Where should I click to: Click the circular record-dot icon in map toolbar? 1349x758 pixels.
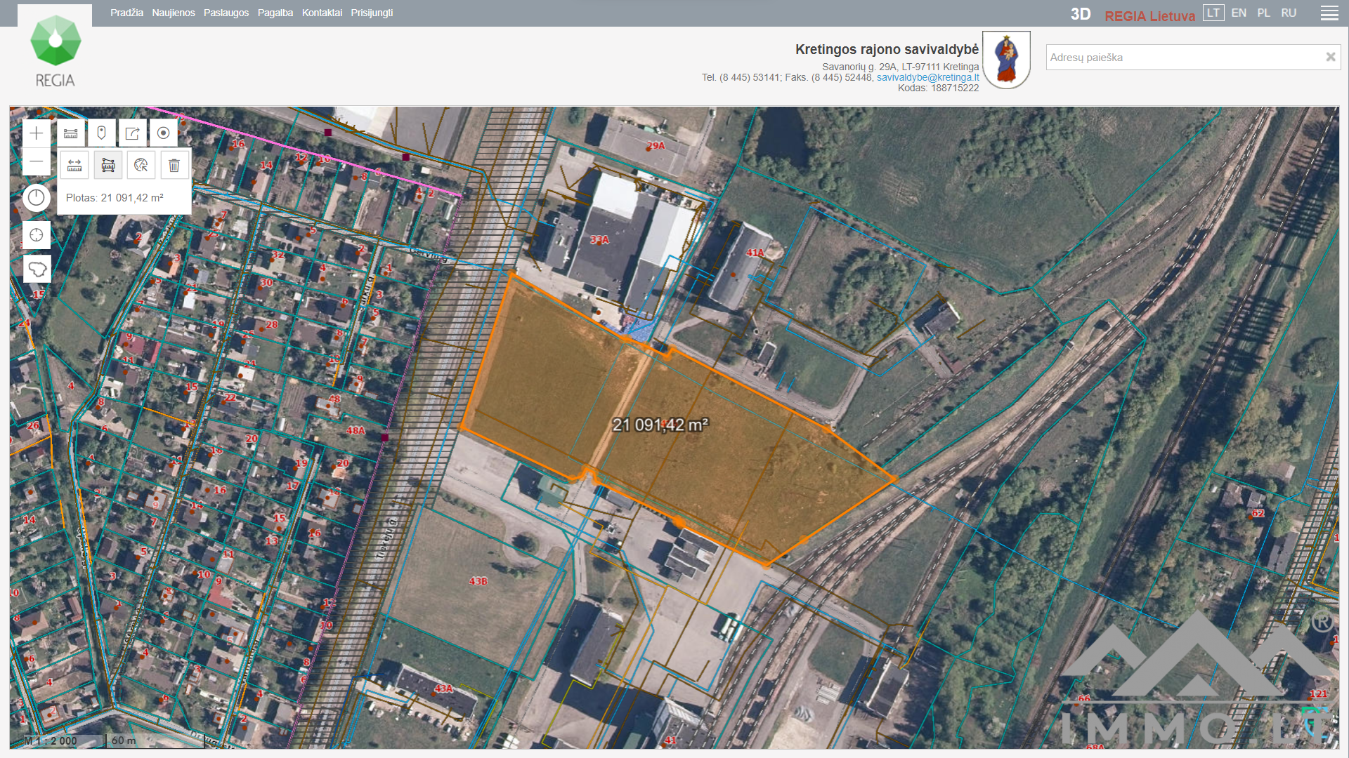[x=164, y=133]
